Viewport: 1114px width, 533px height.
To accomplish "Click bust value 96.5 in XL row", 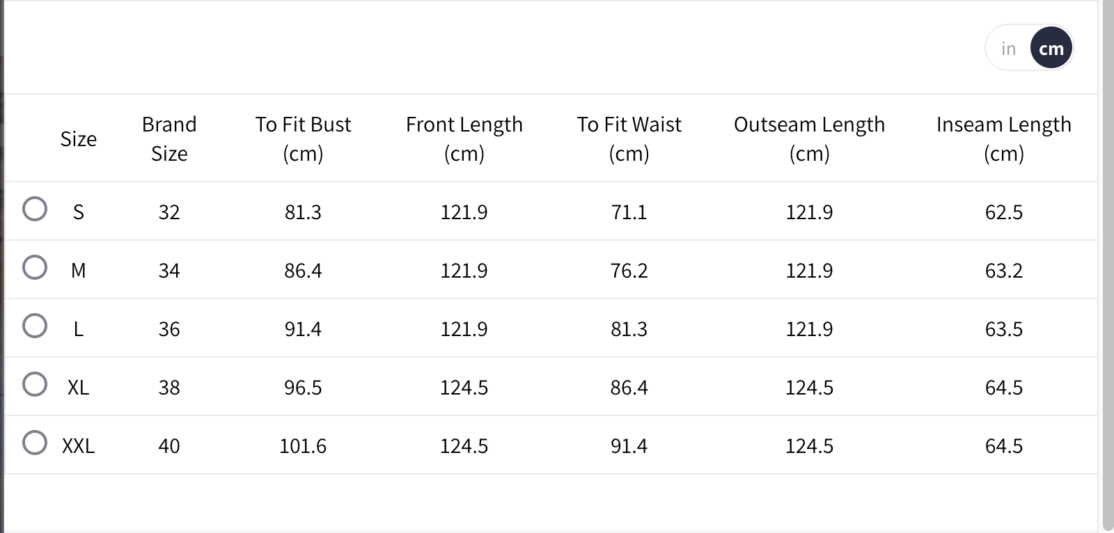I will tap(303, 388).
